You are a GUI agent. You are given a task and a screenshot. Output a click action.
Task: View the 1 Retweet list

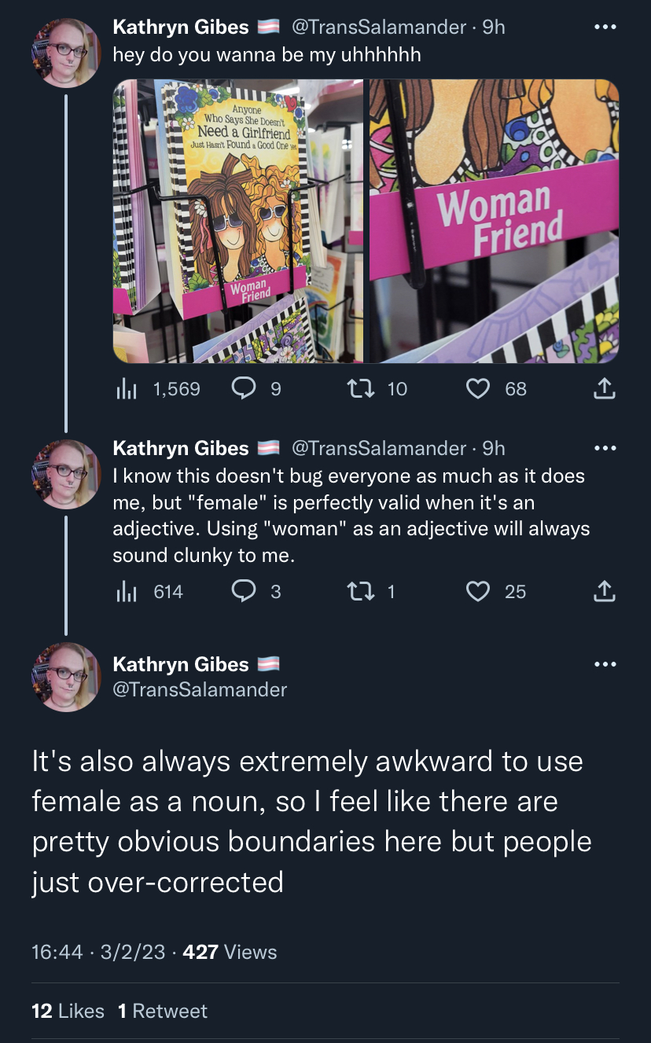point(163,1011)
